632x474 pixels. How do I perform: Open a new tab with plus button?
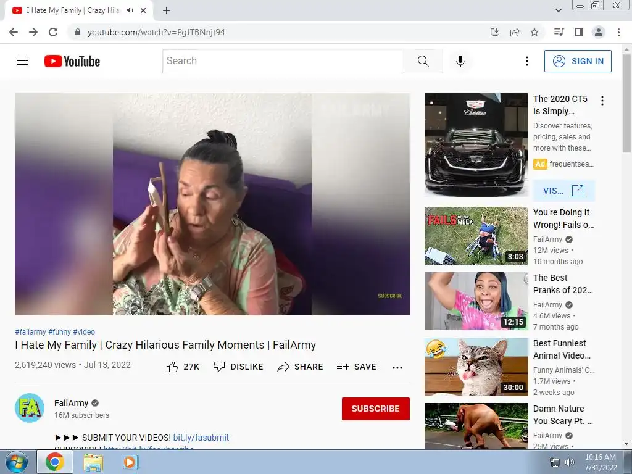point(167,10)
